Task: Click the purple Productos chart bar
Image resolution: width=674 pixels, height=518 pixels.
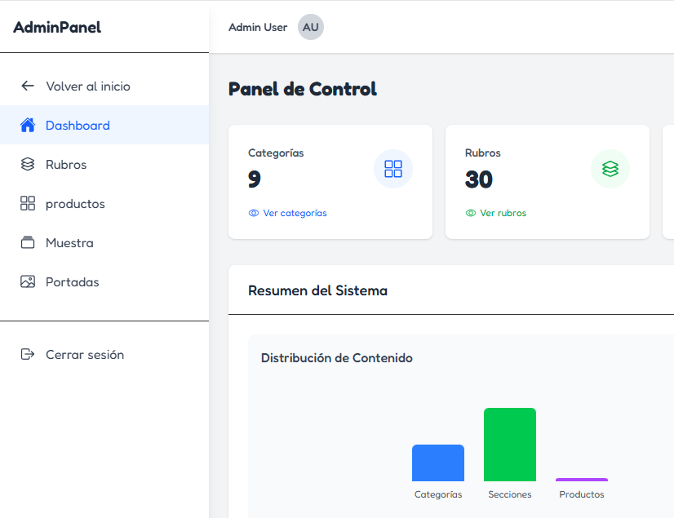Action: tap(582, 480)
